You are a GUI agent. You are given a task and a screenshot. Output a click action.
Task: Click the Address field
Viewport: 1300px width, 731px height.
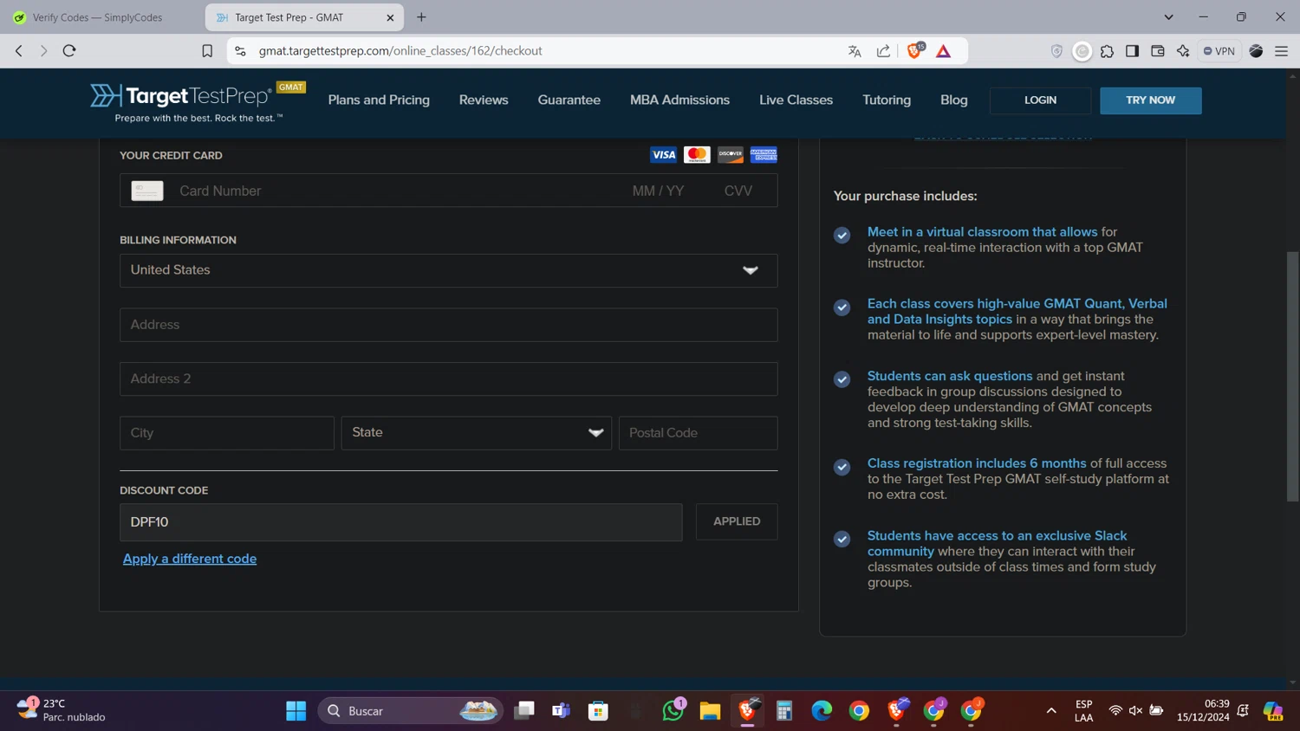pyautogui.click(x=449, y=325)
